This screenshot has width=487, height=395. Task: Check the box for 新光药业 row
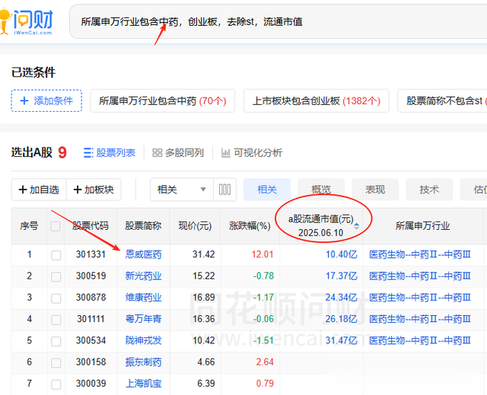coord(56,277)
